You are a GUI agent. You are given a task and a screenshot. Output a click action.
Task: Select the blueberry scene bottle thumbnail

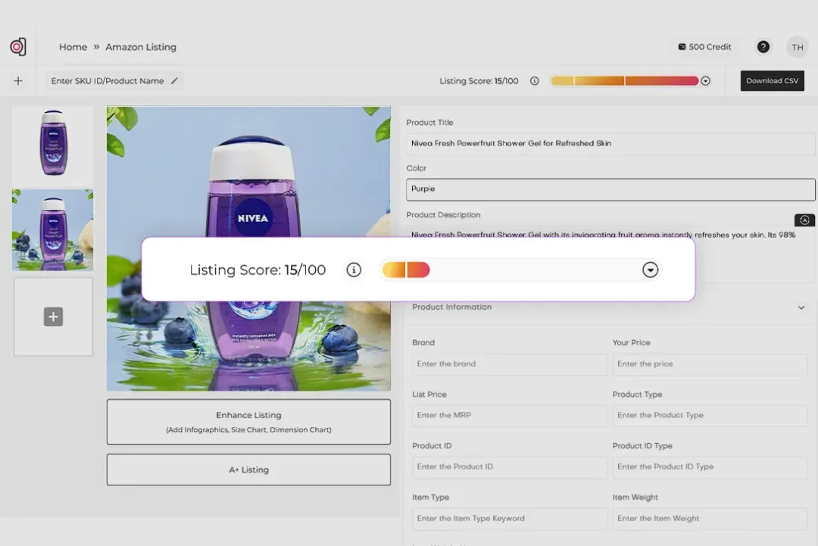point(53,230)
